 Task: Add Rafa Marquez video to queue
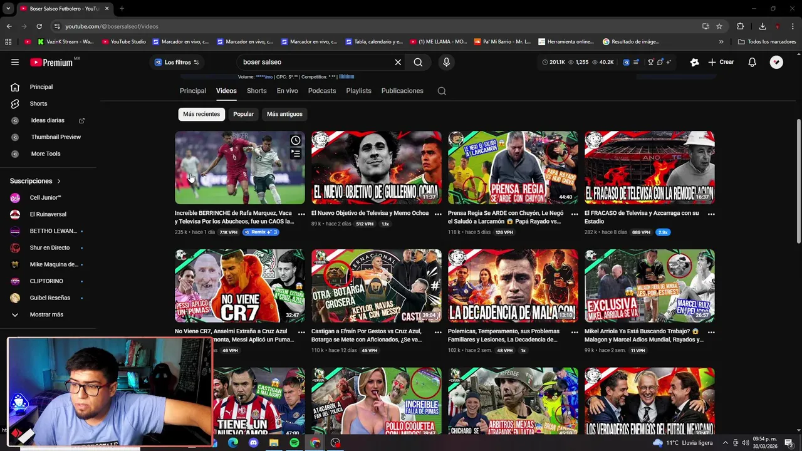[x=296, y=153]
